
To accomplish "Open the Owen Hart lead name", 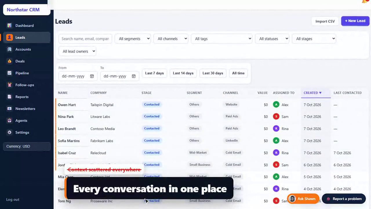I will tap(67, 105).
